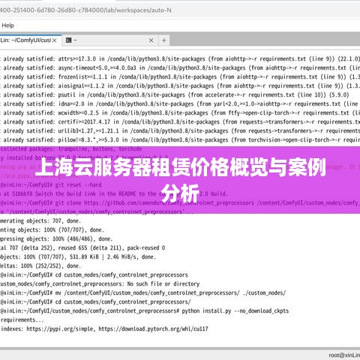This screenshot has height=360, width=360.
Task: Click the 'git reset --hard' command line
Action: coord(51,185)
